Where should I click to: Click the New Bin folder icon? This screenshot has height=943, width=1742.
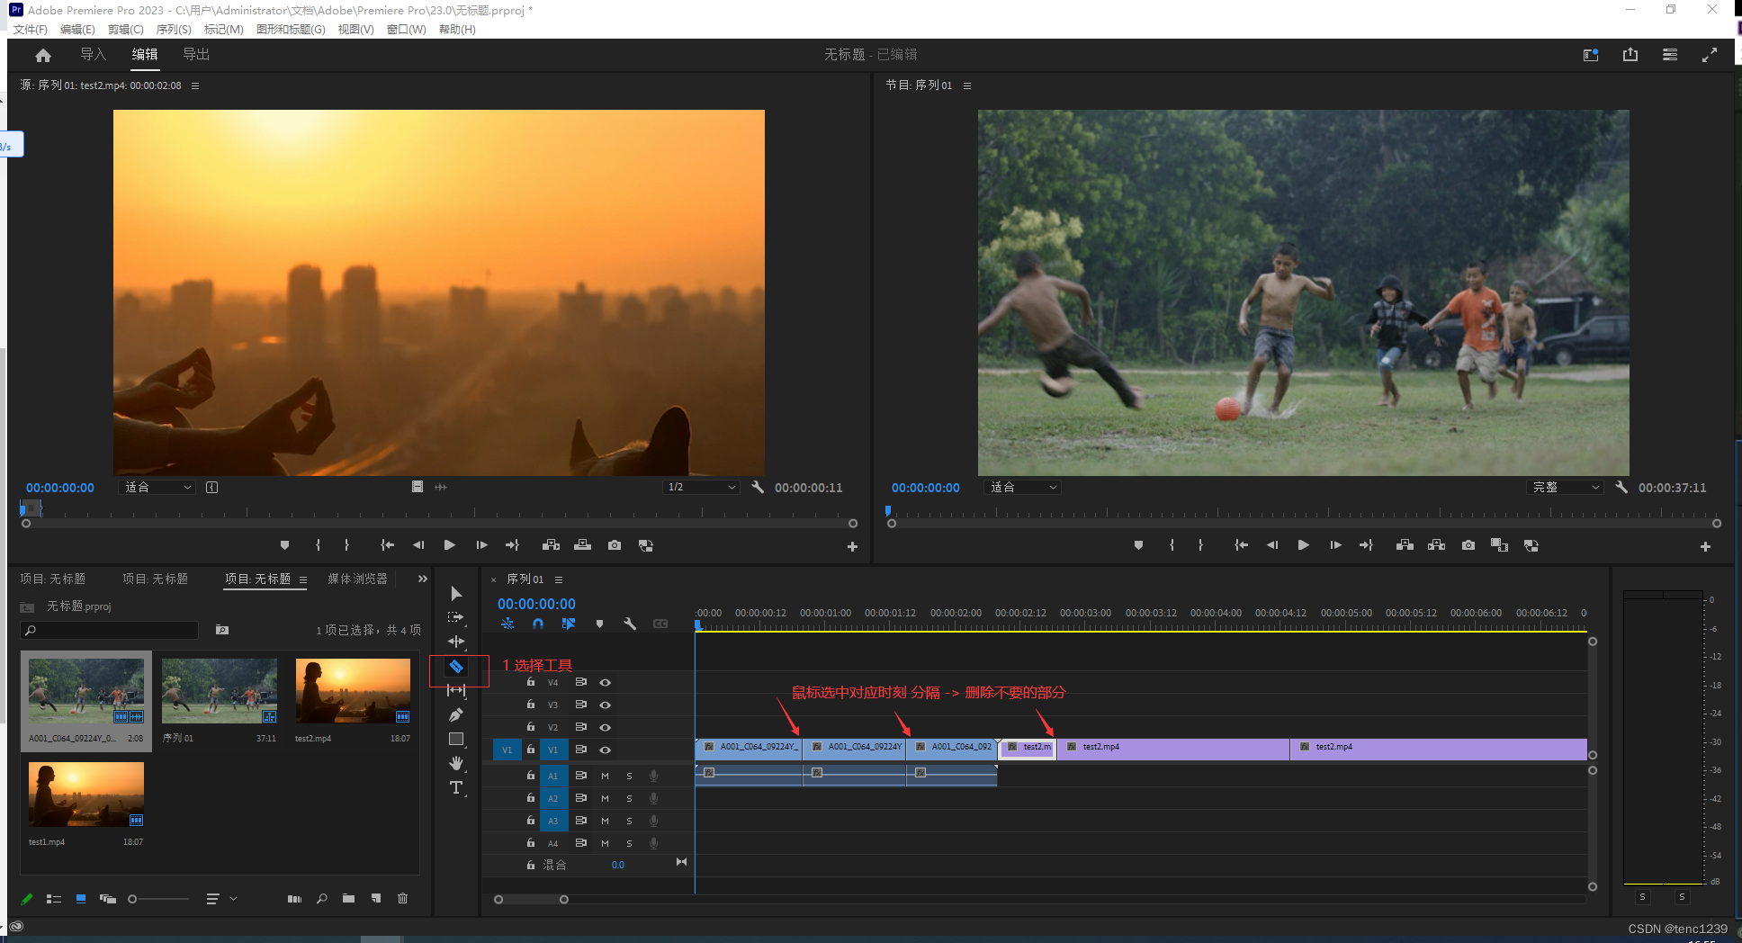348,898
